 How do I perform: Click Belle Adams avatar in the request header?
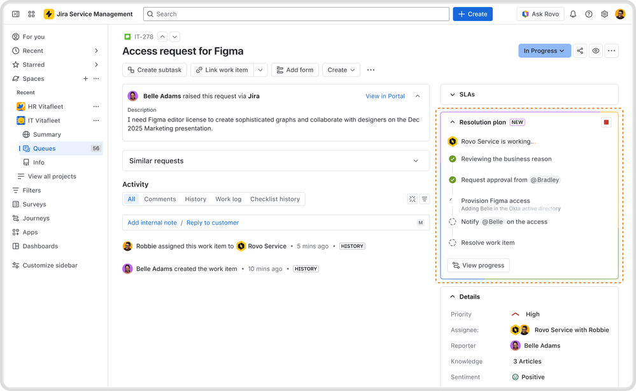click(132, 96)
